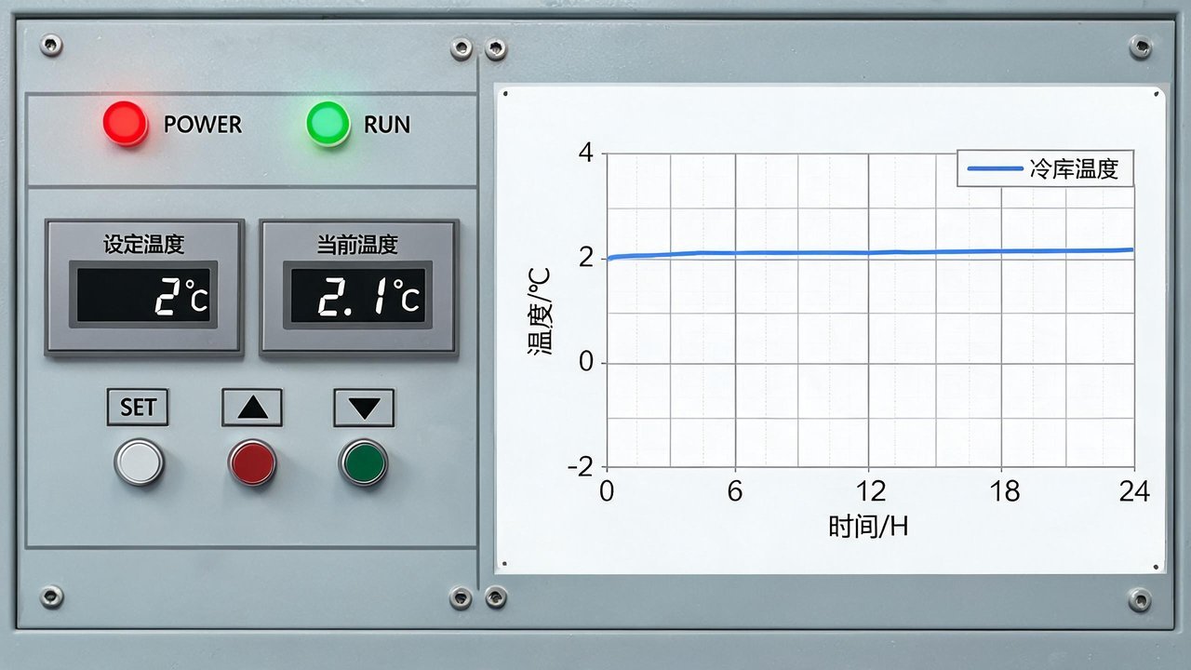Click the 12 tick on the time axis
This screenshot has height=670, width=1191.
[x=871, y=492]
